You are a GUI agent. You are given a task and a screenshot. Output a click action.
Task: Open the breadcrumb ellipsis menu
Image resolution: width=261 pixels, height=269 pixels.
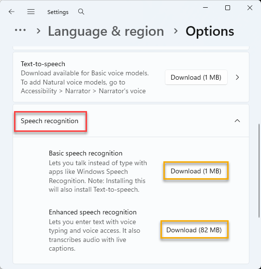(20, 30)
